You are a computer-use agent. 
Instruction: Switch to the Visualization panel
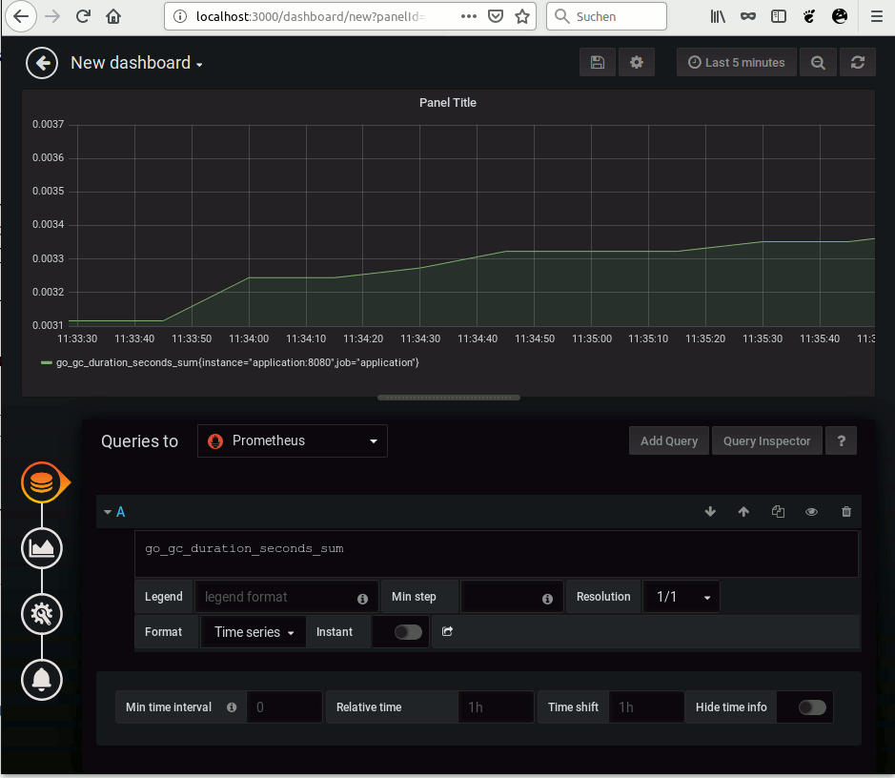[41, 548]
